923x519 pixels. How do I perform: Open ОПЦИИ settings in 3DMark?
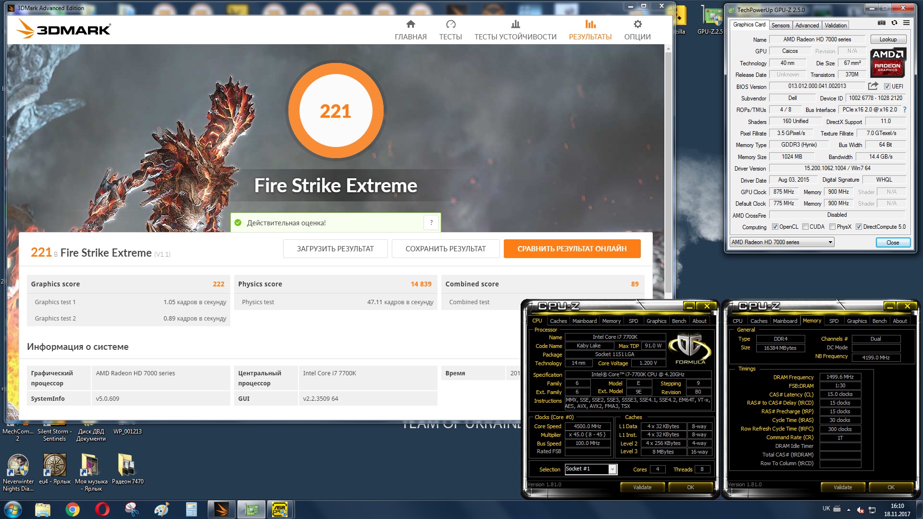[637, 30]
